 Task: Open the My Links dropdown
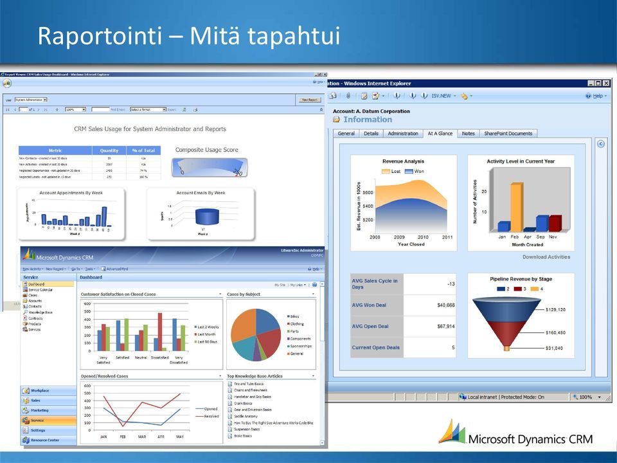click(x=298, y=285)
